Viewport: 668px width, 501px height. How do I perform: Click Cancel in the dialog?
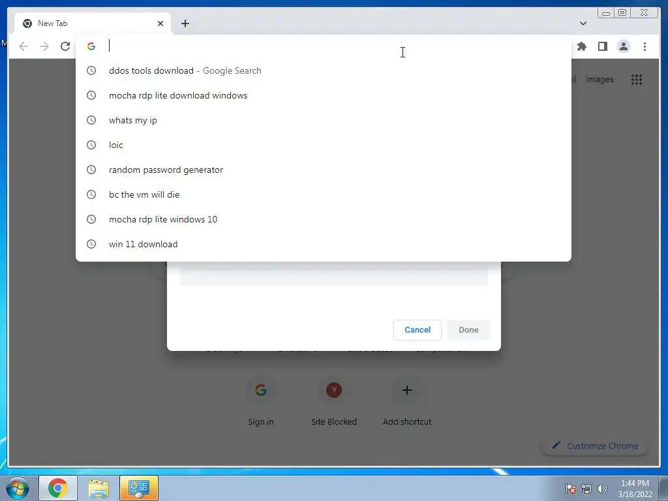tap(417, 329)
